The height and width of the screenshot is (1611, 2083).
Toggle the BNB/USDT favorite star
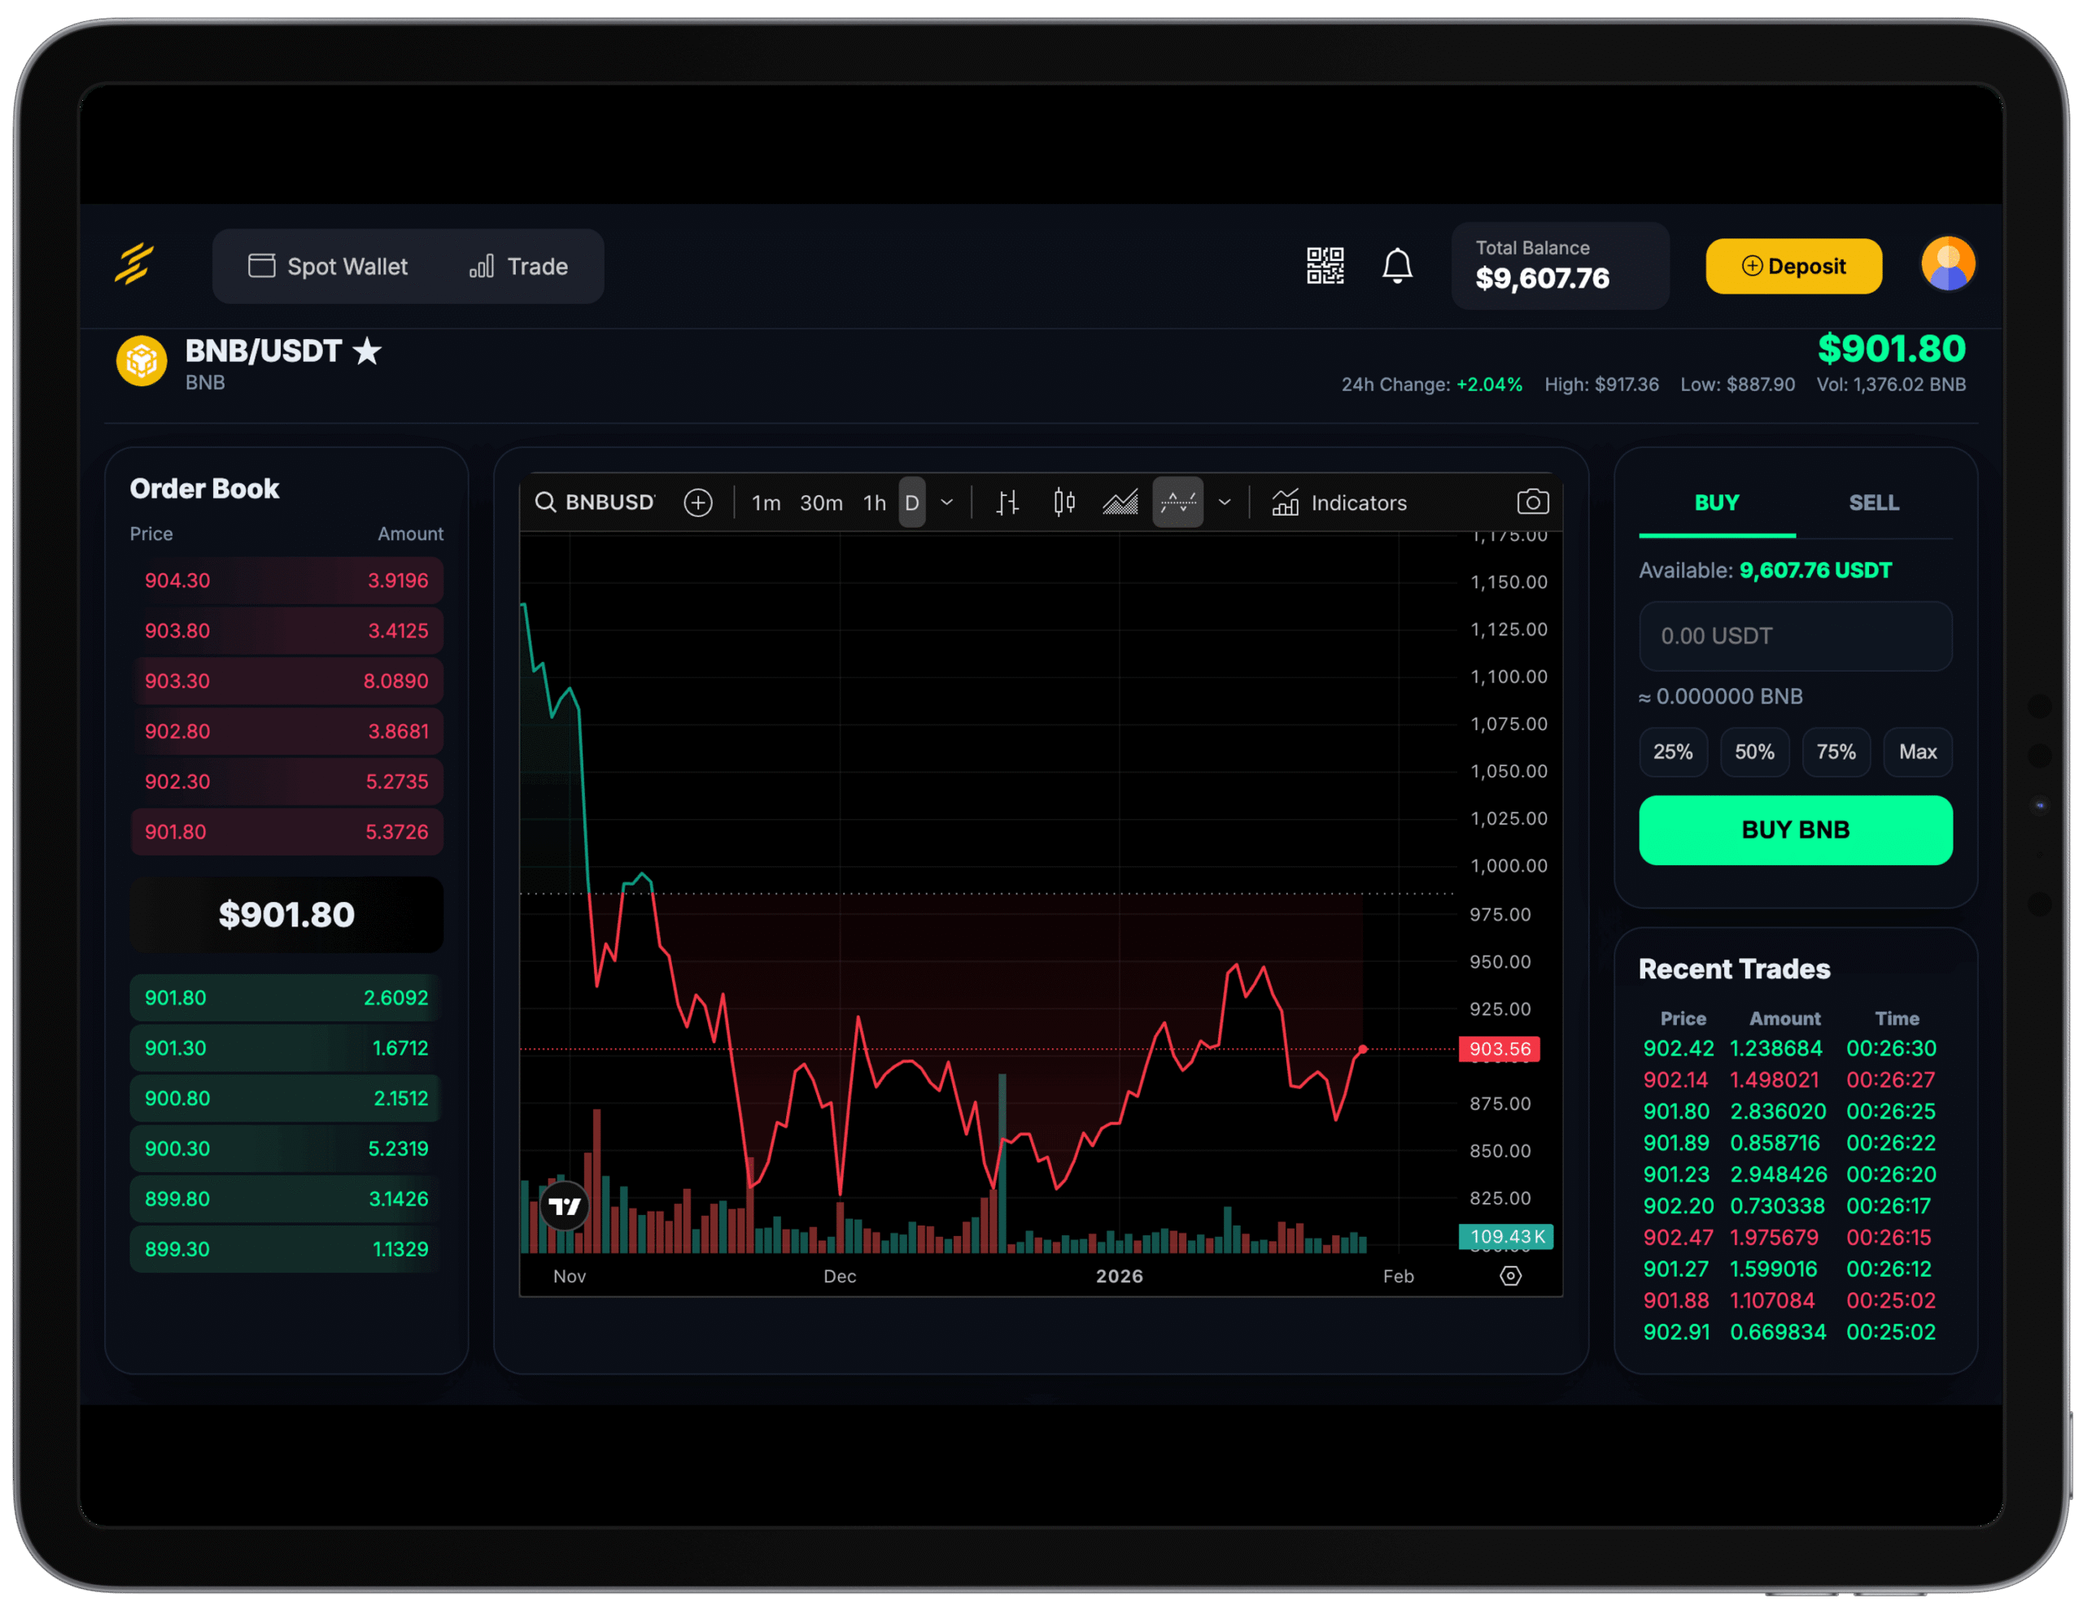(367, 352)
